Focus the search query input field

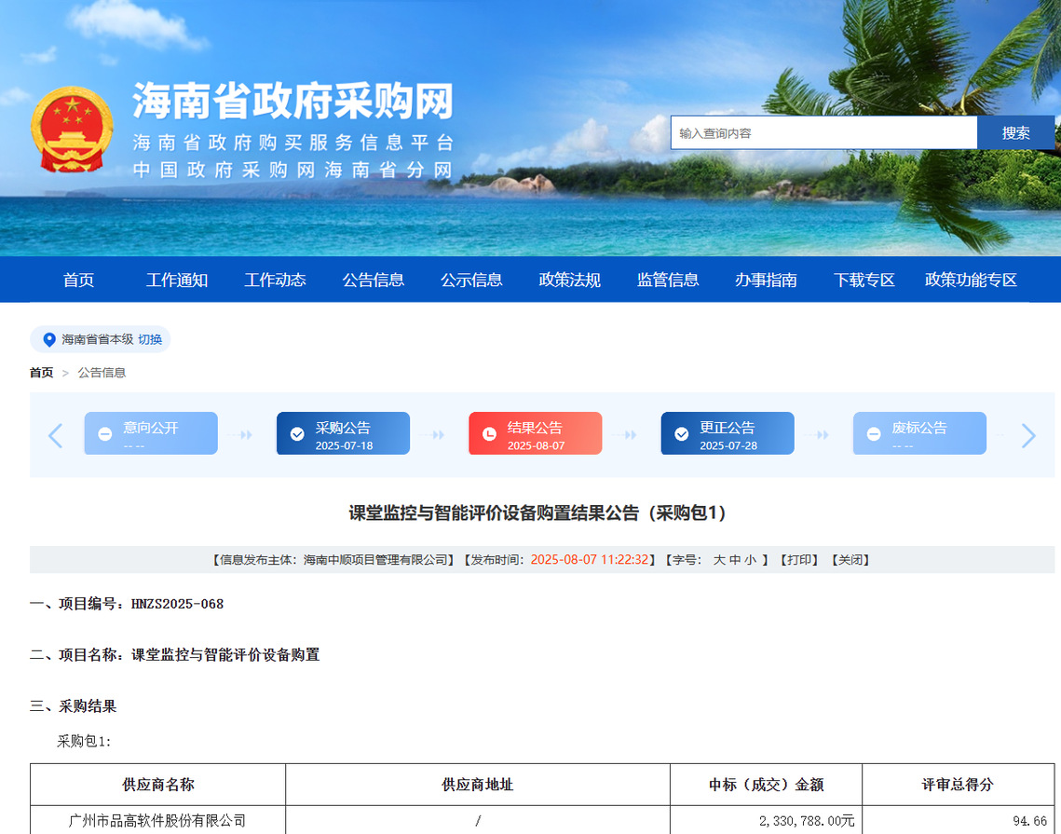coord(823,133)
